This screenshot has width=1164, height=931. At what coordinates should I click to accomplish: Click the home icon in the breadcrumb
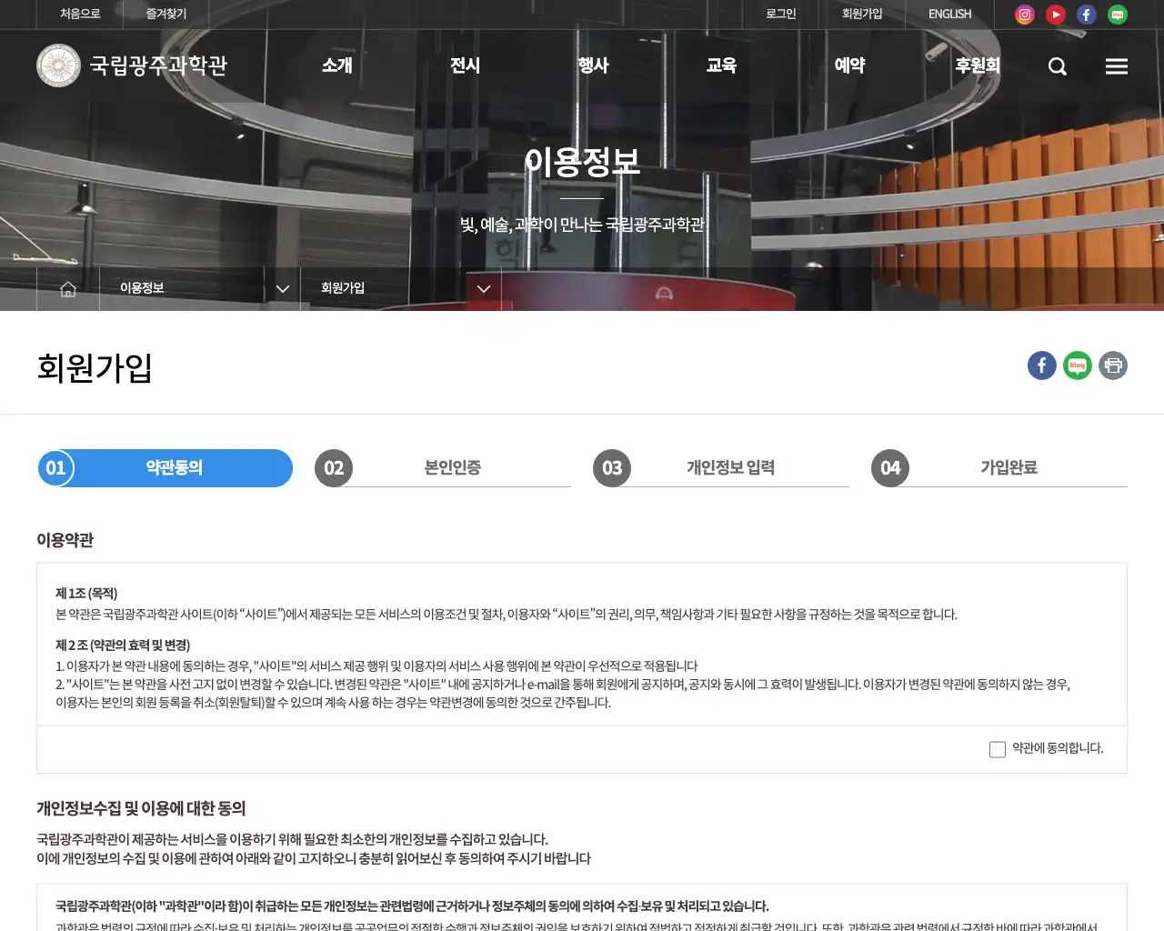(67, 288)
